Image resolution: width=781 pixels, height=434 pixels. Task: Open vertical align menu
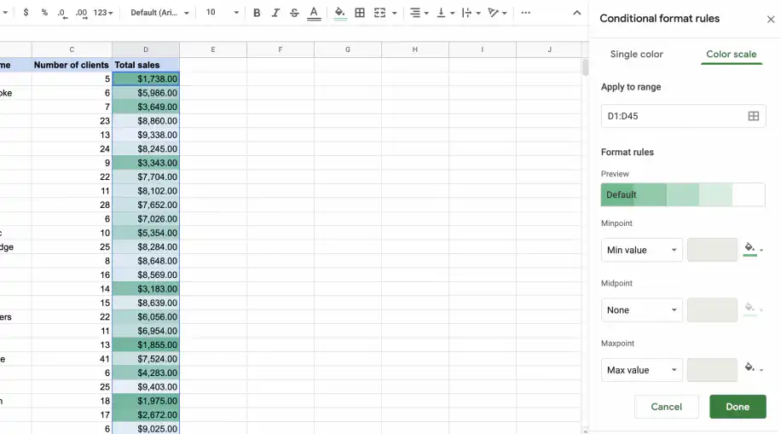click(x=445, y=13)
